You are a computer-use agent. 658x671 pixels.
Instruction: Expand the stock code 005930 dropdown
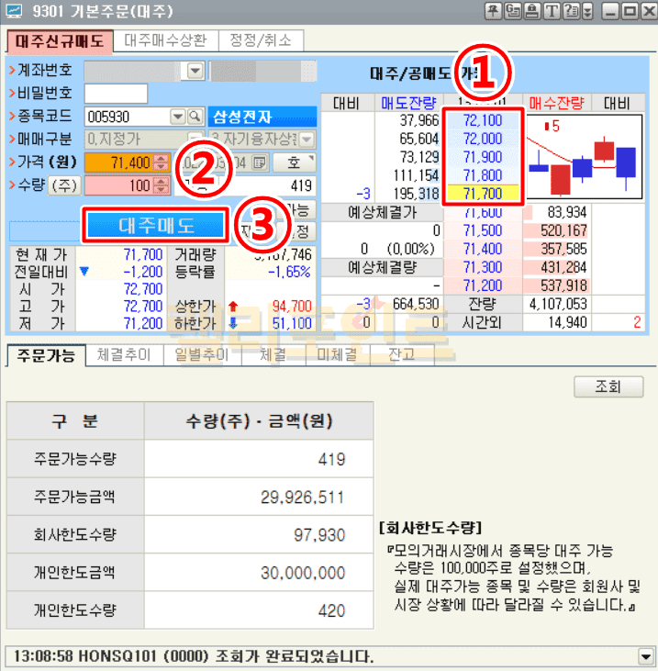(x=178, y=117)
